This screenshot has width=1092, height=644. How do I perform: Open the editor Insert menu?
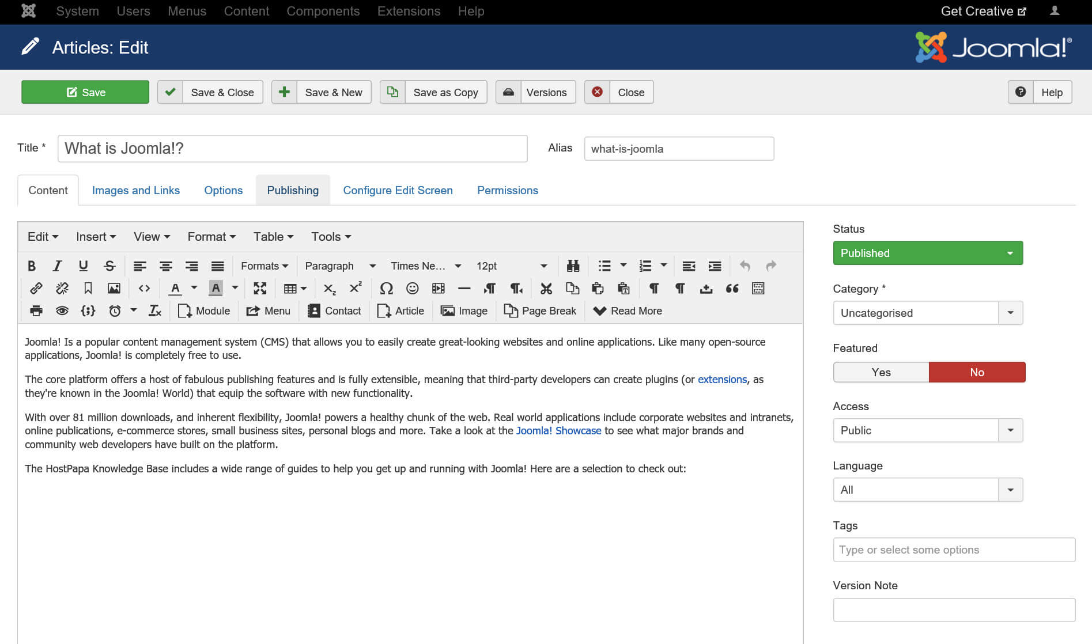point(96,237)
